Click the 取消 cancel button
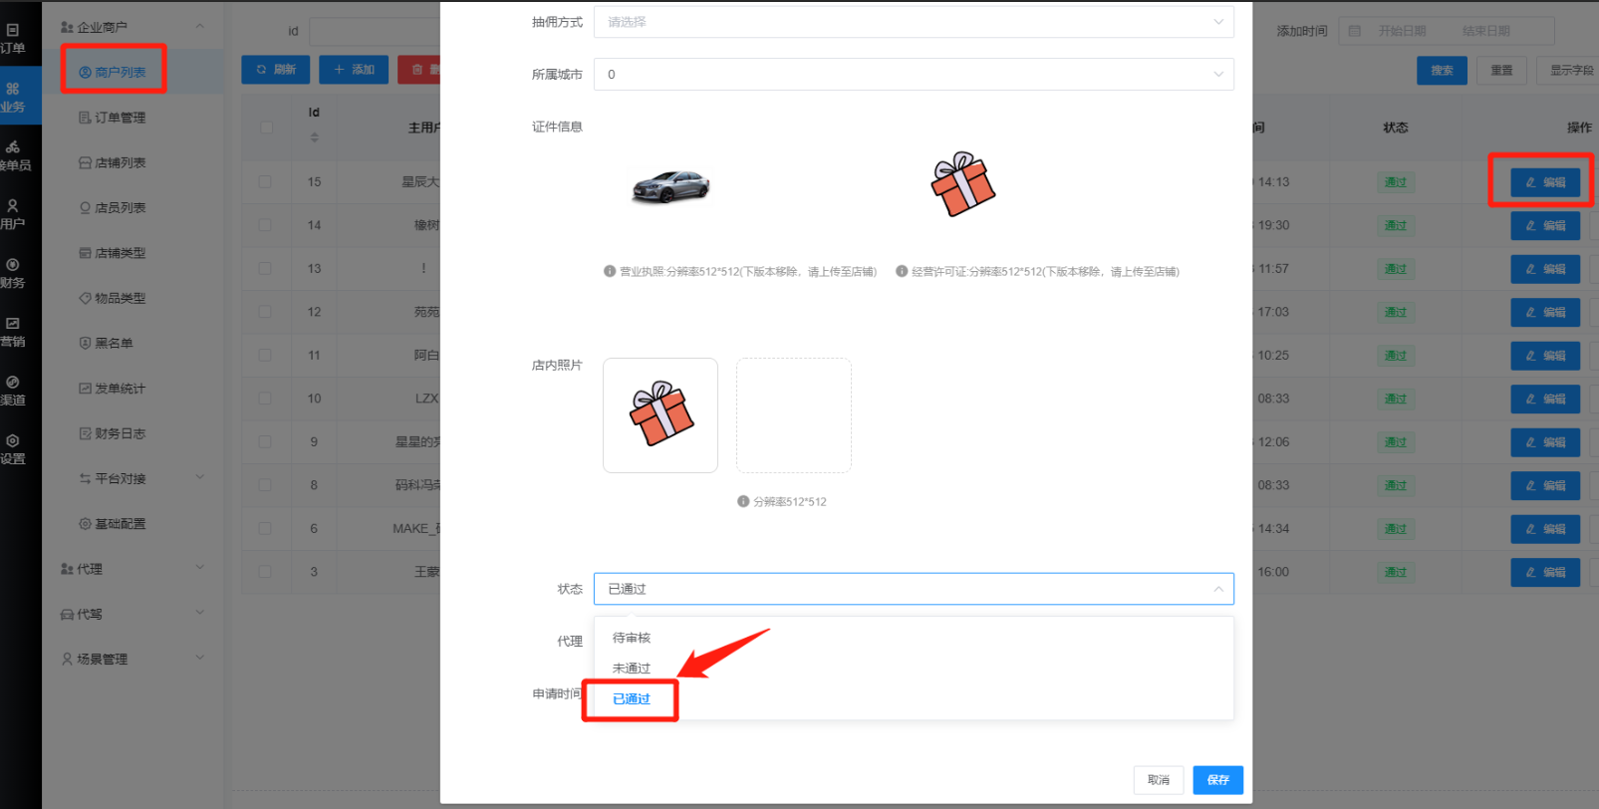Image resolution: width=1599 pixels, height=809 pixels. click(x=1158, y=780)
